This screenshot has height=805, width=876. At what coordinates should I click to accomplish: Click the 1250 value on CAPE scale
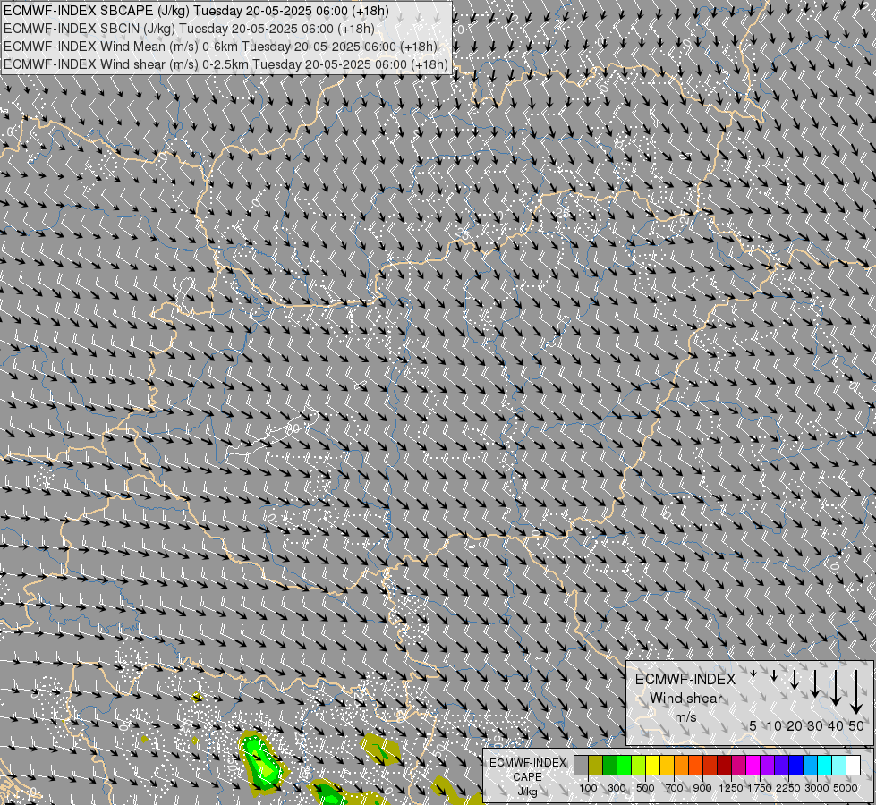click(731, 788)
